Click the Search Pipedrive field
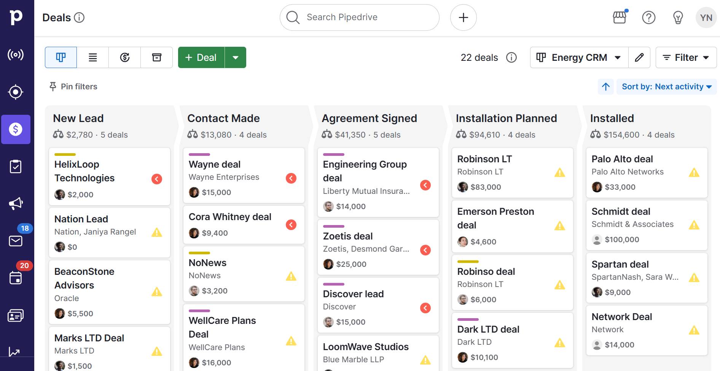This screenshot has height=371, width=720. pos(359,17)
